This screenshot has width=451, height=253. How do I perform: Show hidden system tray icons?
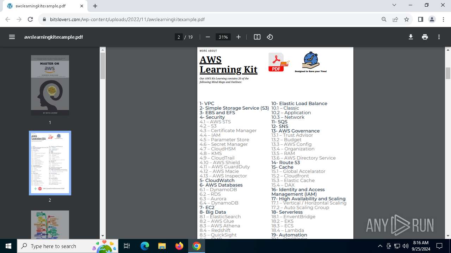(x=380, y=246)
